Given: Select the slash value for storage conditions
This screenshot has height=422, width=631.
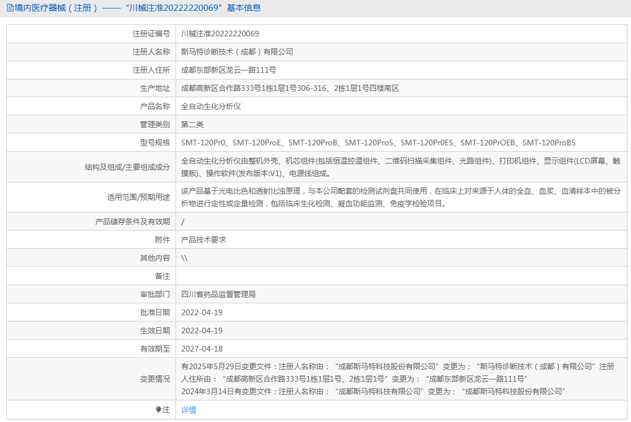Looking at the screenshot, I should [x=183, y=222].
